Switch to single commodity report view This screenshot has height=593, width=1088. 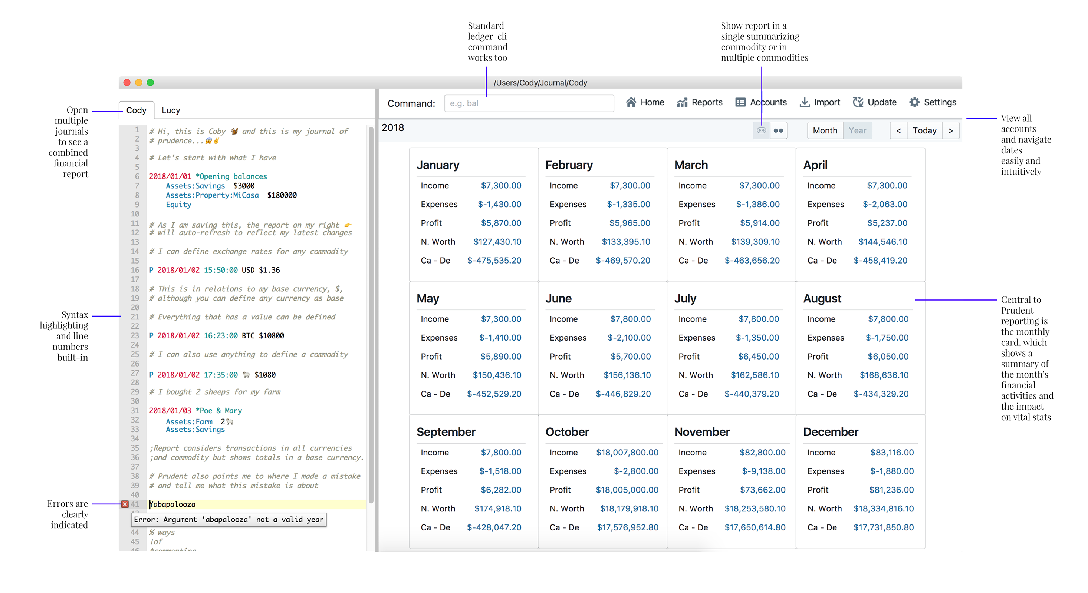click(x=761, y=130)
